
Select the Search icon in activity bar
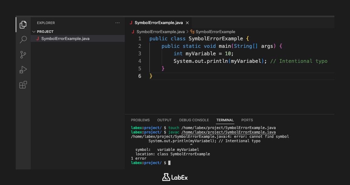23,40
